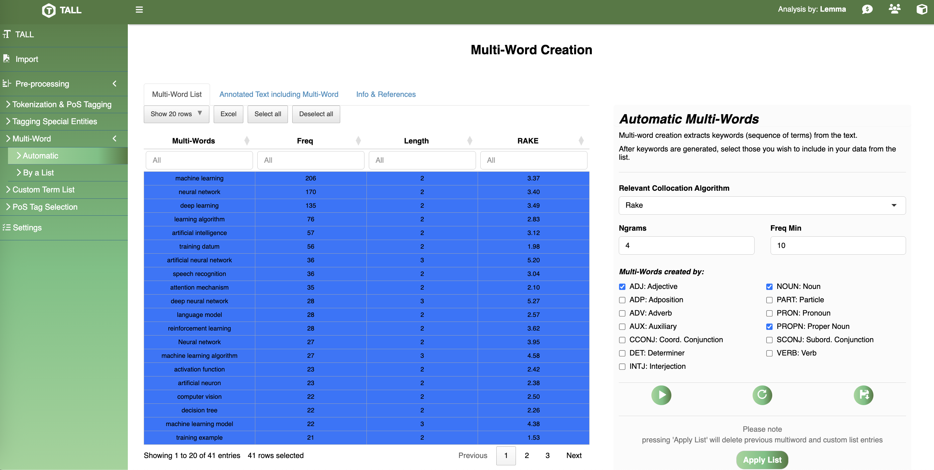The height and width of the screenshot is (470, 934).
Task: Enable the VERB: Verb checkbox
Action: [x=769, y=353]
